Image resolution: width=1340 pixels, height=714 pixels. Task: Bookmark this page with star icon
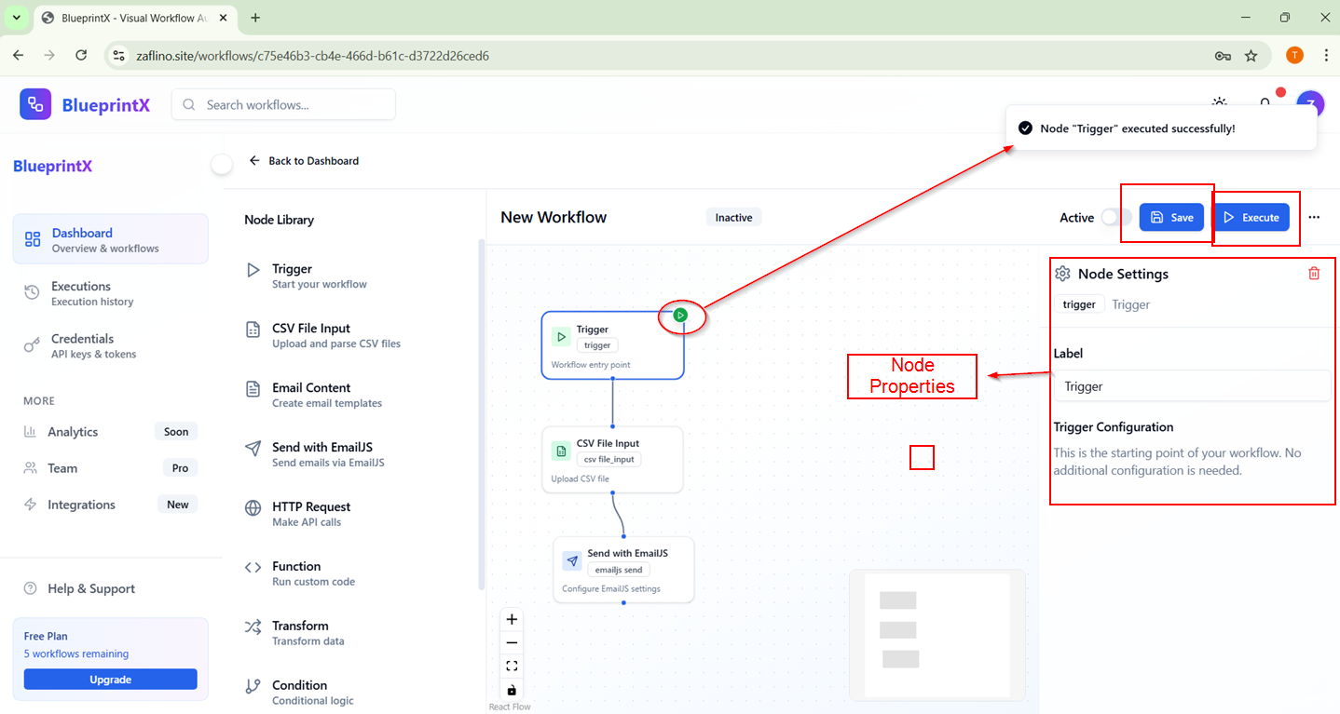1251,56
